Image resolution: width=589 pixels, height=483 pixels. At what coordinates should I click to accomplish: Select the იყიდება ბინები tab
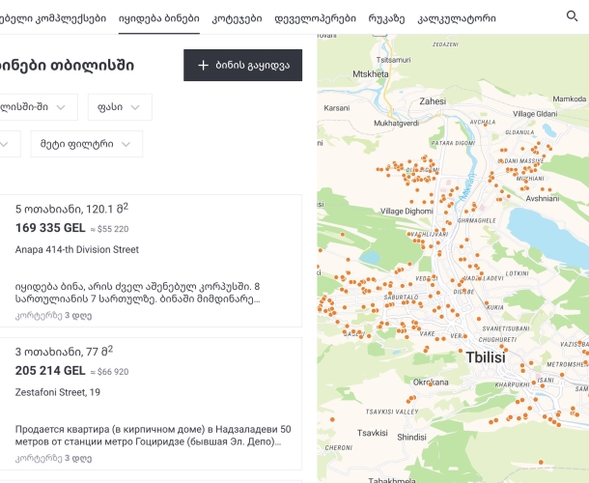point(159,18)
